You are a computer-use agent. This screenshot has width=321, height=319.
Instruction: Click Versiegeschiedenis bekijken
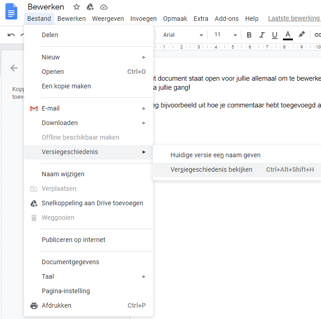point(237,169)
